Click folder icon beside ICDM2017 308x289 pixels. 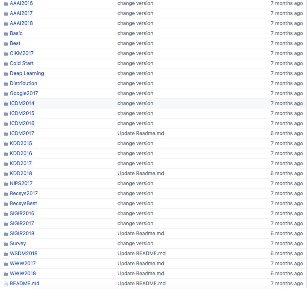click(6, 134)
